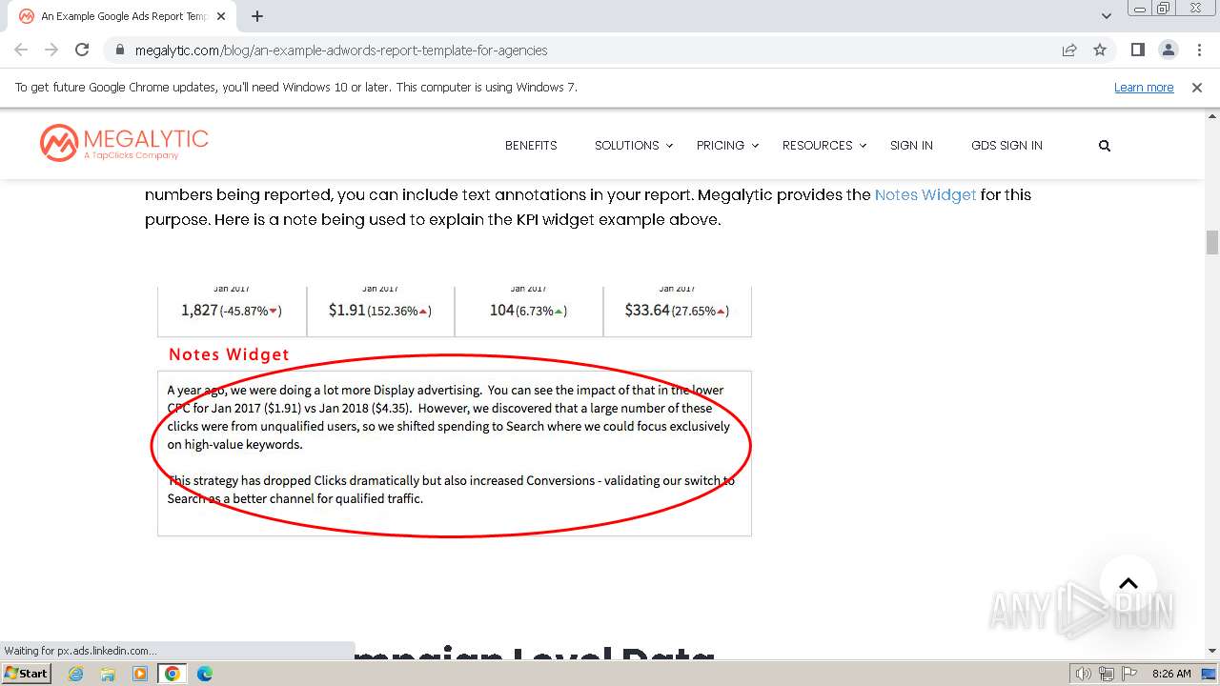Open the Chrome side panel
The image size is (1220, 686).
(1137, 50)
